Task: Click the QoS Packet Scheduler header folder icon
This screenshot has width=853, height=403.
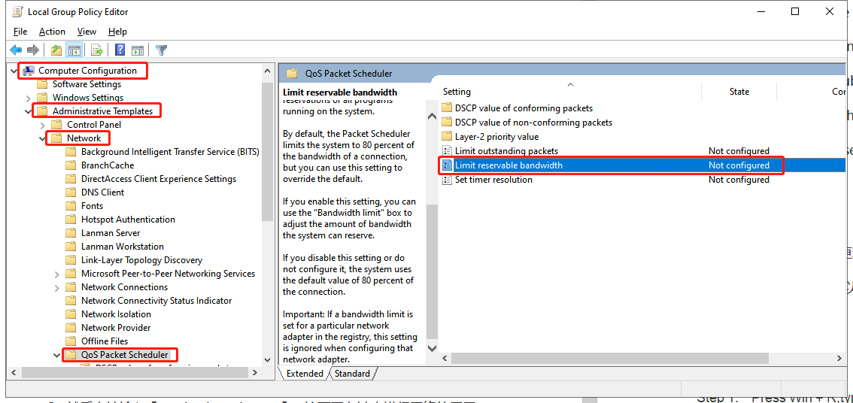Action: click(x=292, y=74)
